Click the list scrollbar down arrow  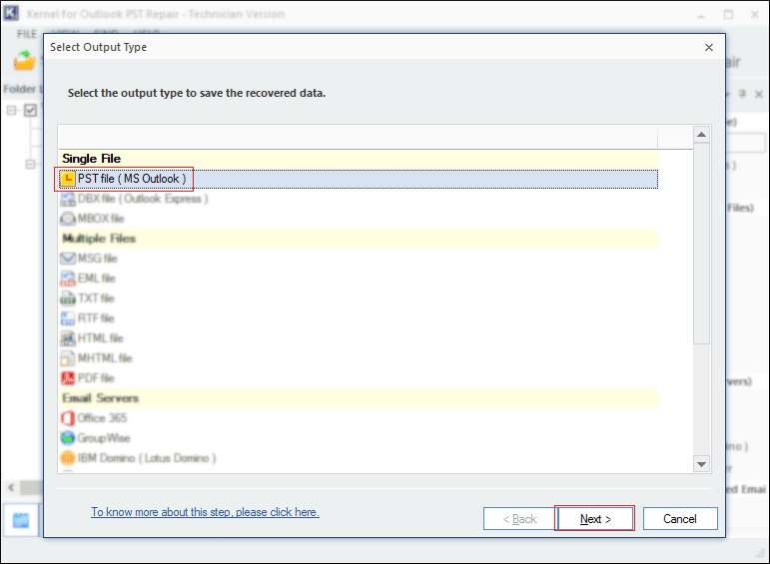[x=701, y=464]
